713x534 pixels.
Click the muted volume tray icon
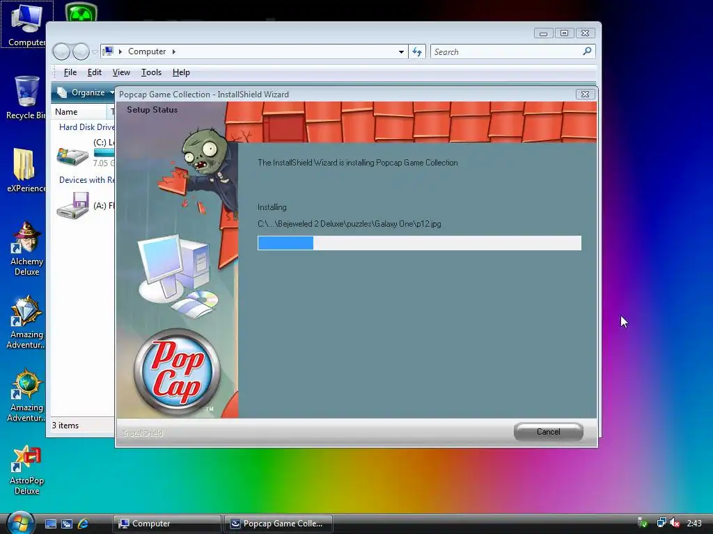[675, 523]
